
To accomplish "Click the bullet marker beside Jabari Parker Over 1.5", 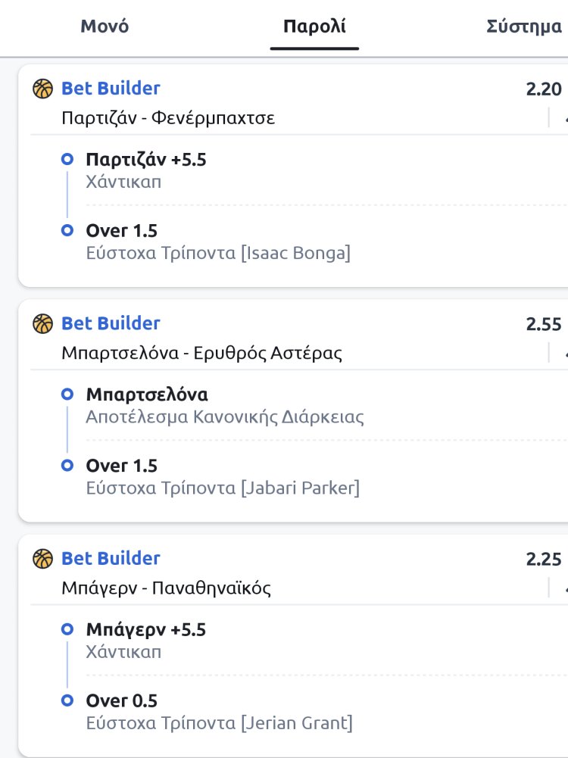I will pos(67,465).
